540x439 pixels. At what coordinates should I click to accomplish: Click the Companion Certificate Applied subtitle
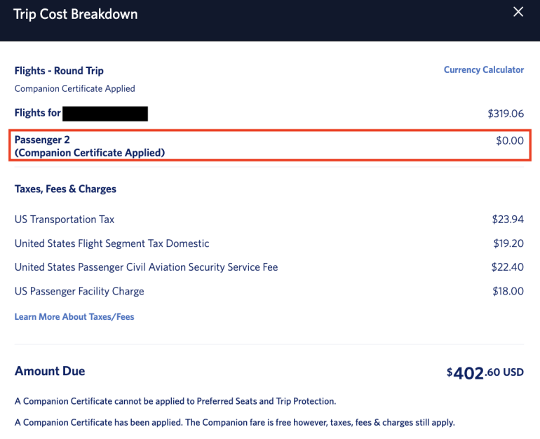(75, 89)
